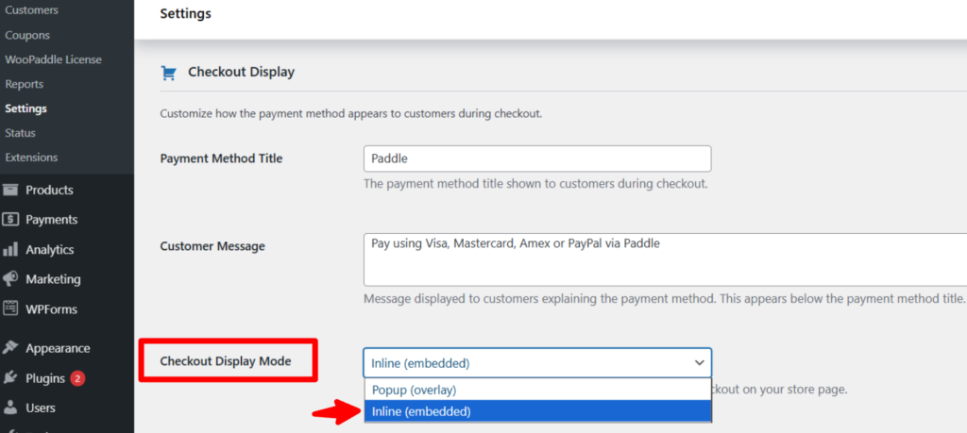Viewport: 967px width, 433px height.
Task: Click the WPForms menu icon
Action: [x=9, y=308]
